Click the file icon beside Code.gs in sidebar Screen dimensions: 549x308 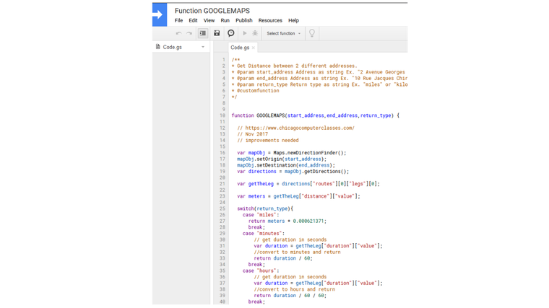(158, 46)
